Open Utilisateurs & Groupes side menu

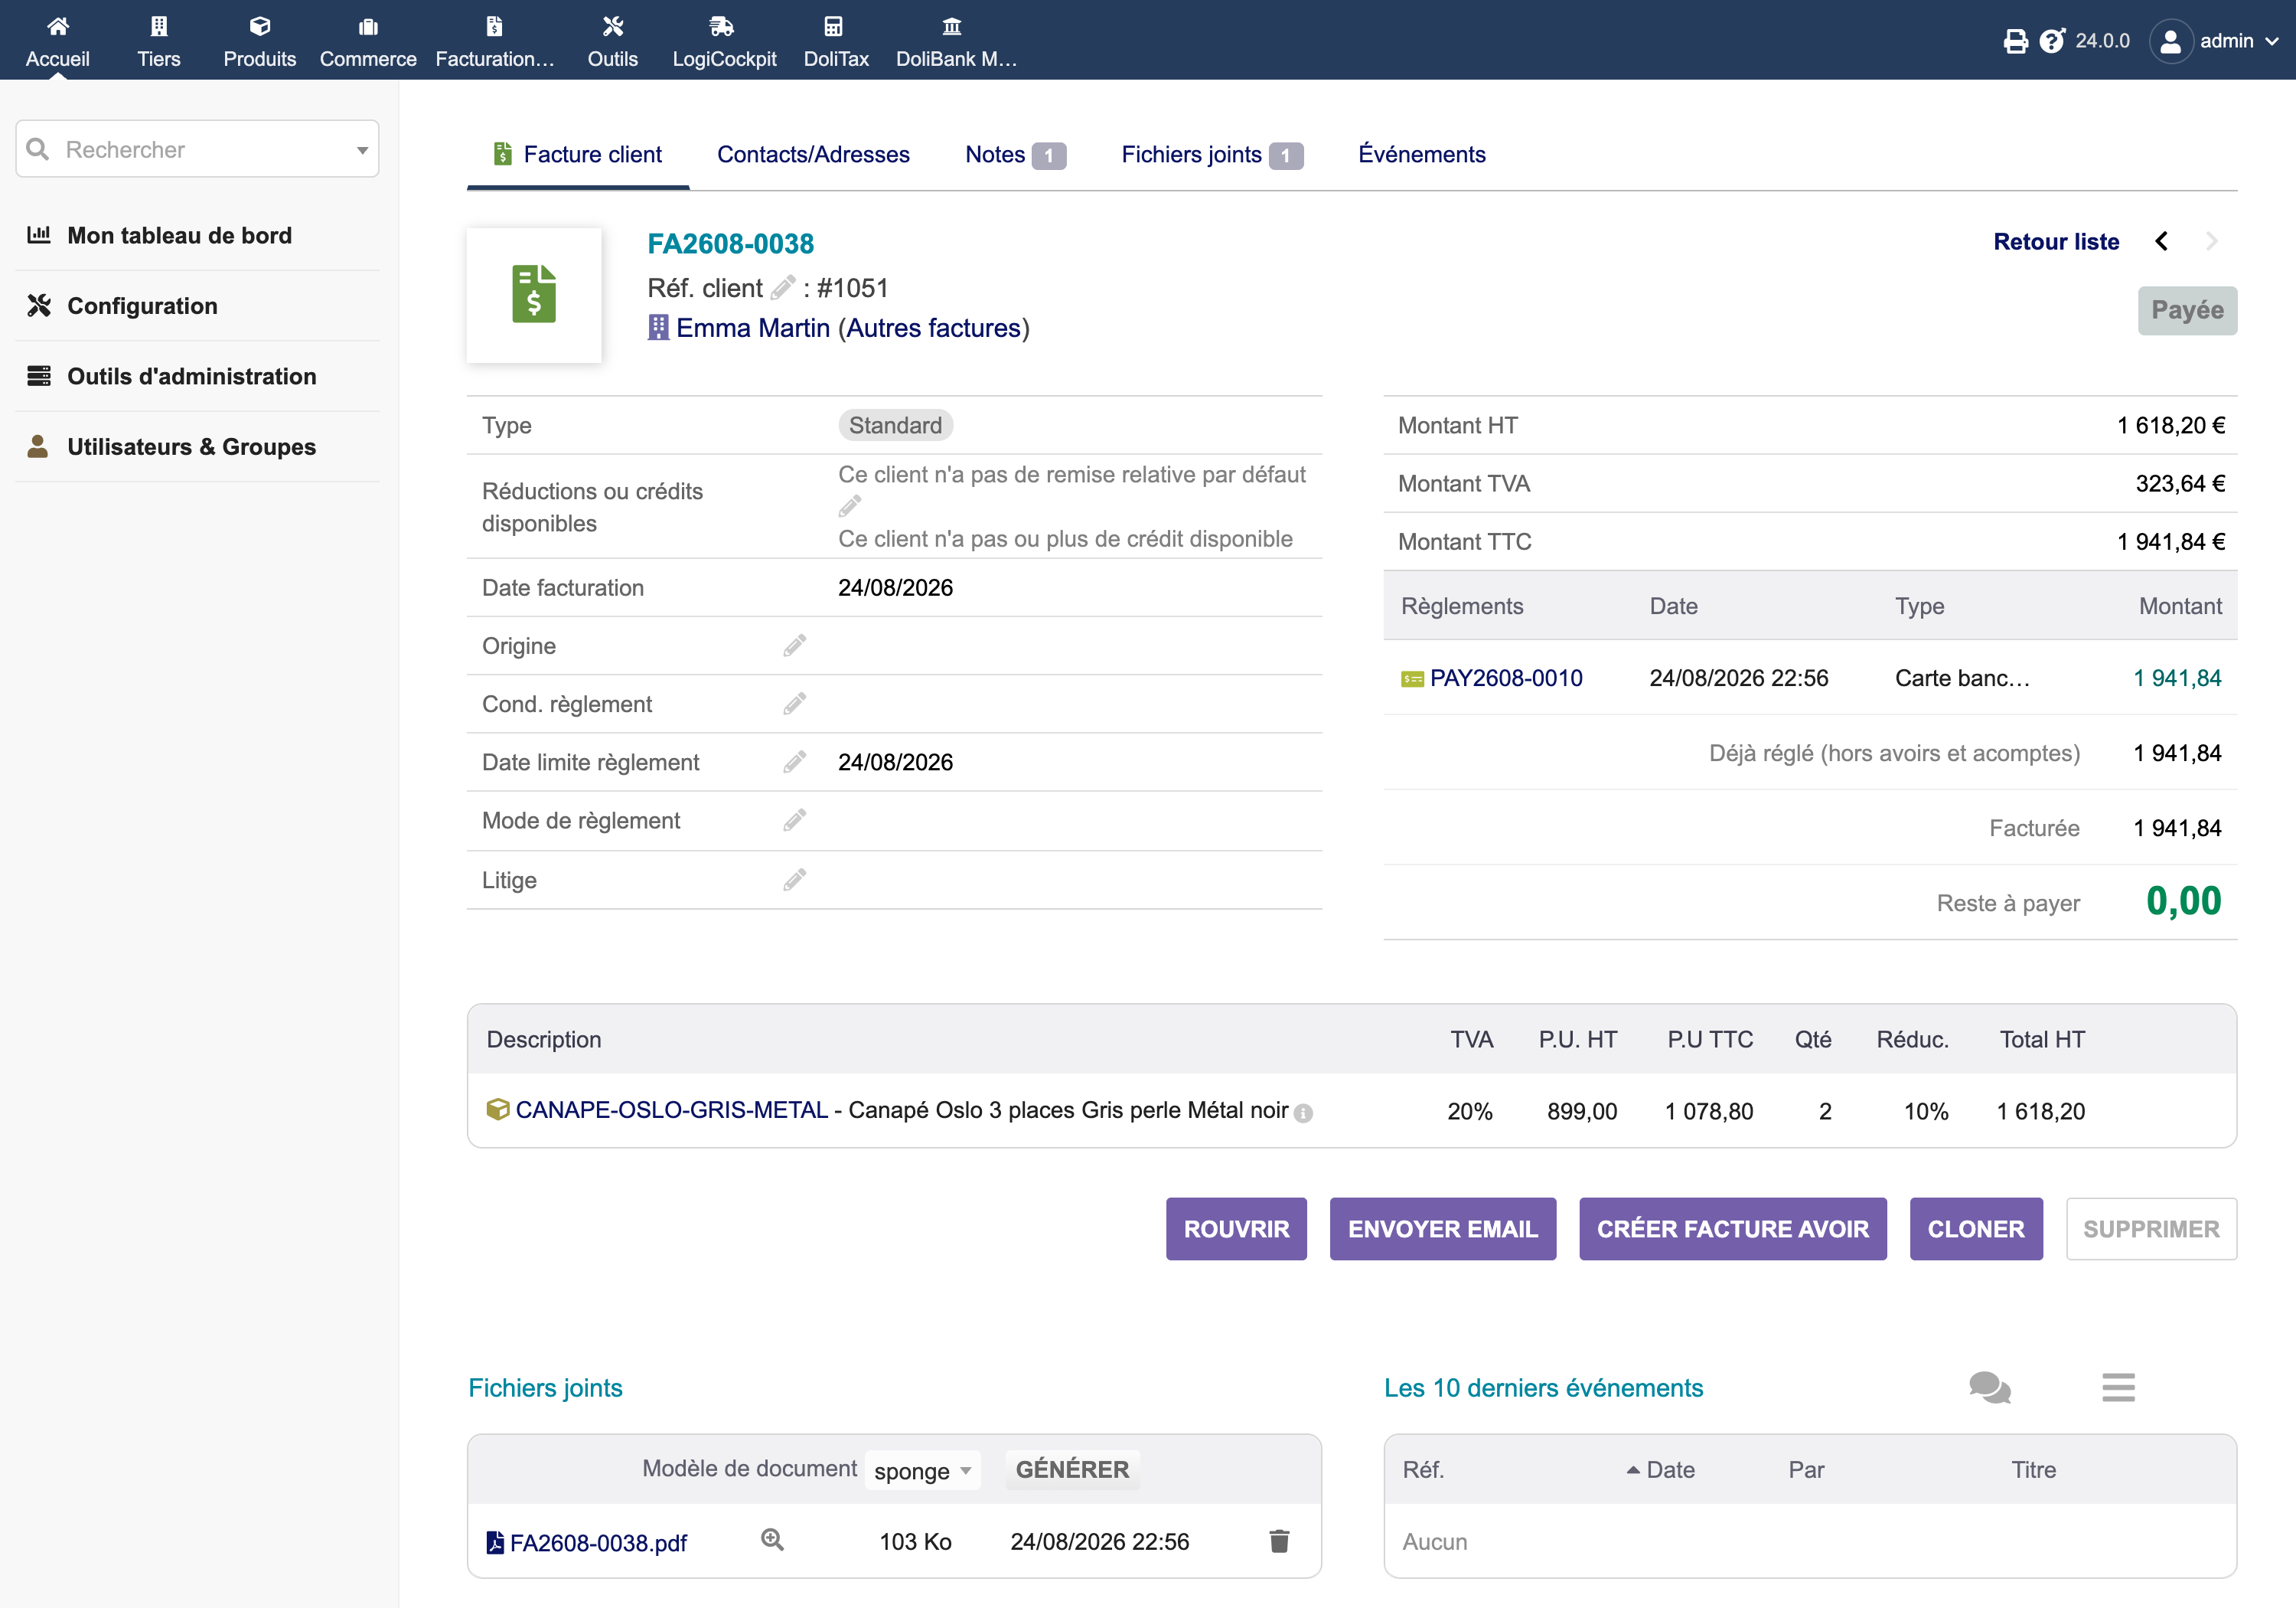(x=191, y=446)
